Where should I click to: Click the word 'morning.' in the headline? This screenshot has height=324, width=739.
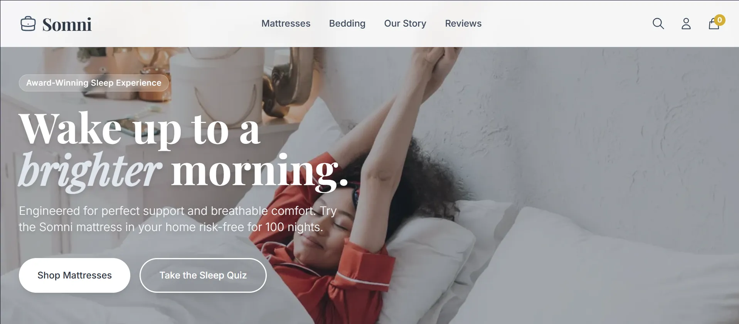(259, 170)
